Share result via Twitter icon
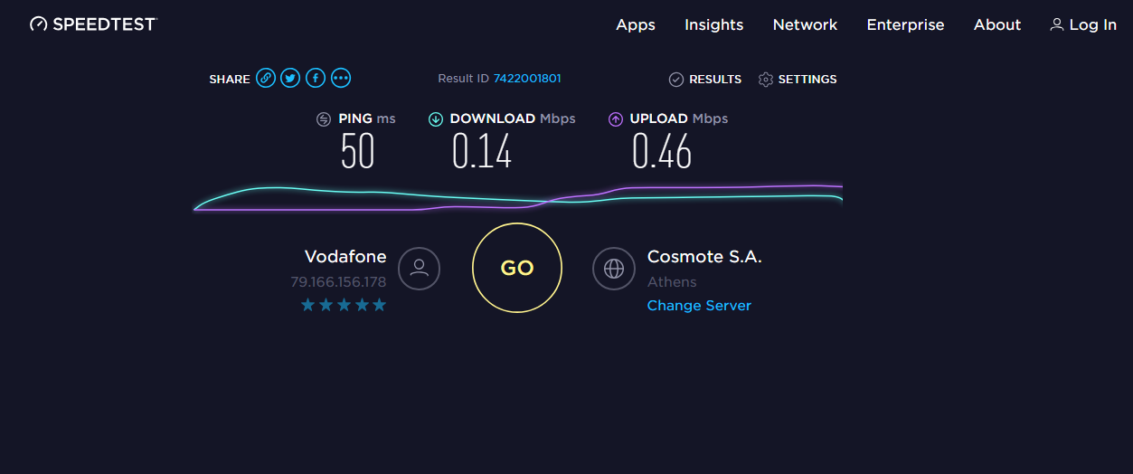The width and height of the screenshot is (1133, 474). pos(290,79)
